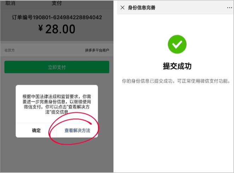
Task: Click the red hand-drawn circle annotation
Action: coord(74,128)
